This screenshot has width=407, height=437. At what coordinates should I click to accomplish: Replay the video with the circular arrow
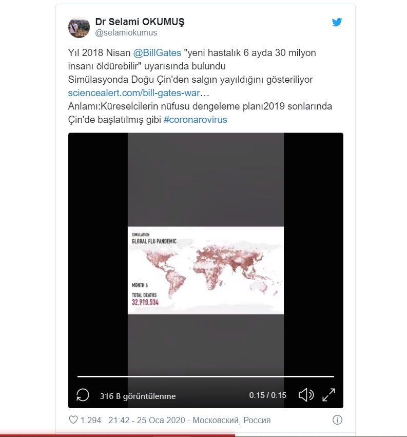[83, 395]
